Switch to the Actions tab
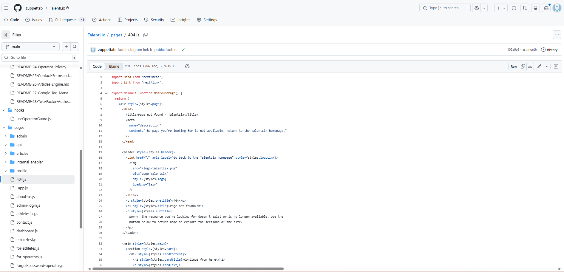The image size is (564, 272). (x=102, y=20)
